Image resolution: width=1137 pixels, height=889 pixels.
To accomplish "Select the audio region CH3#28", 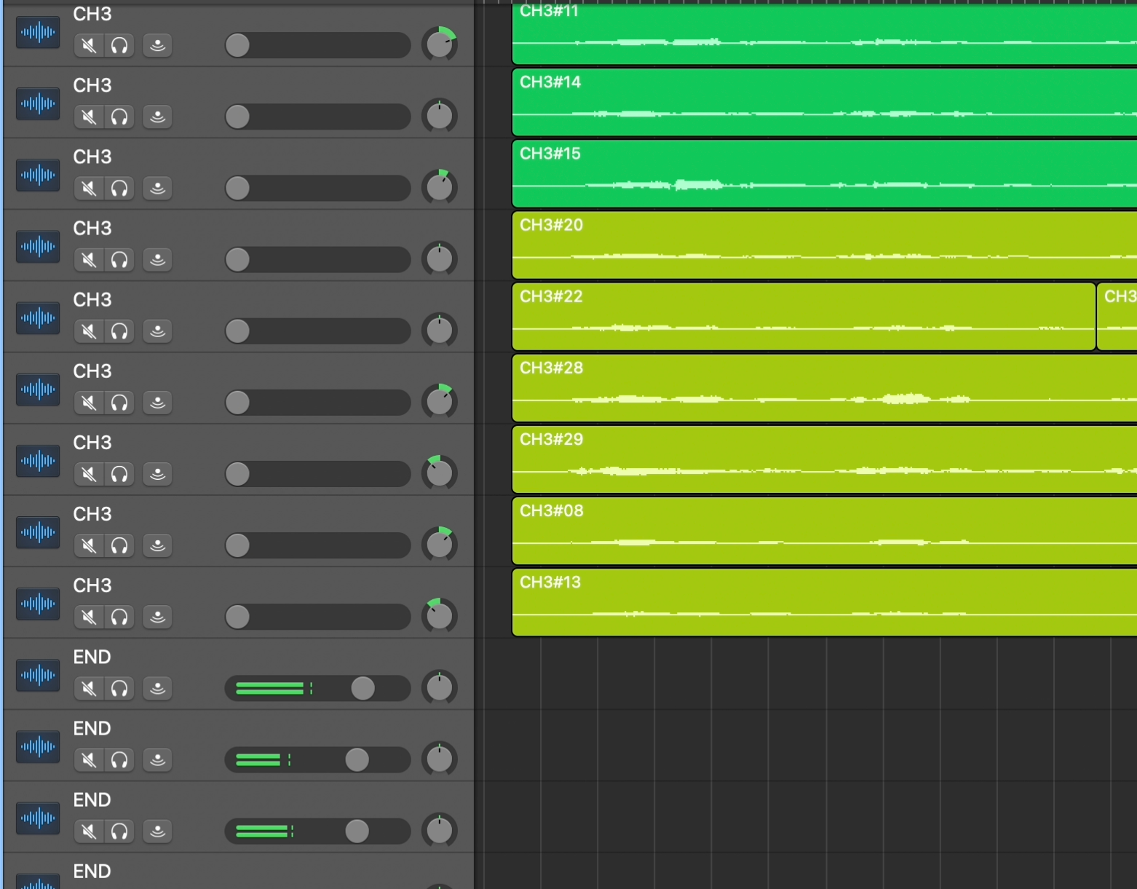I will [825, 388].
